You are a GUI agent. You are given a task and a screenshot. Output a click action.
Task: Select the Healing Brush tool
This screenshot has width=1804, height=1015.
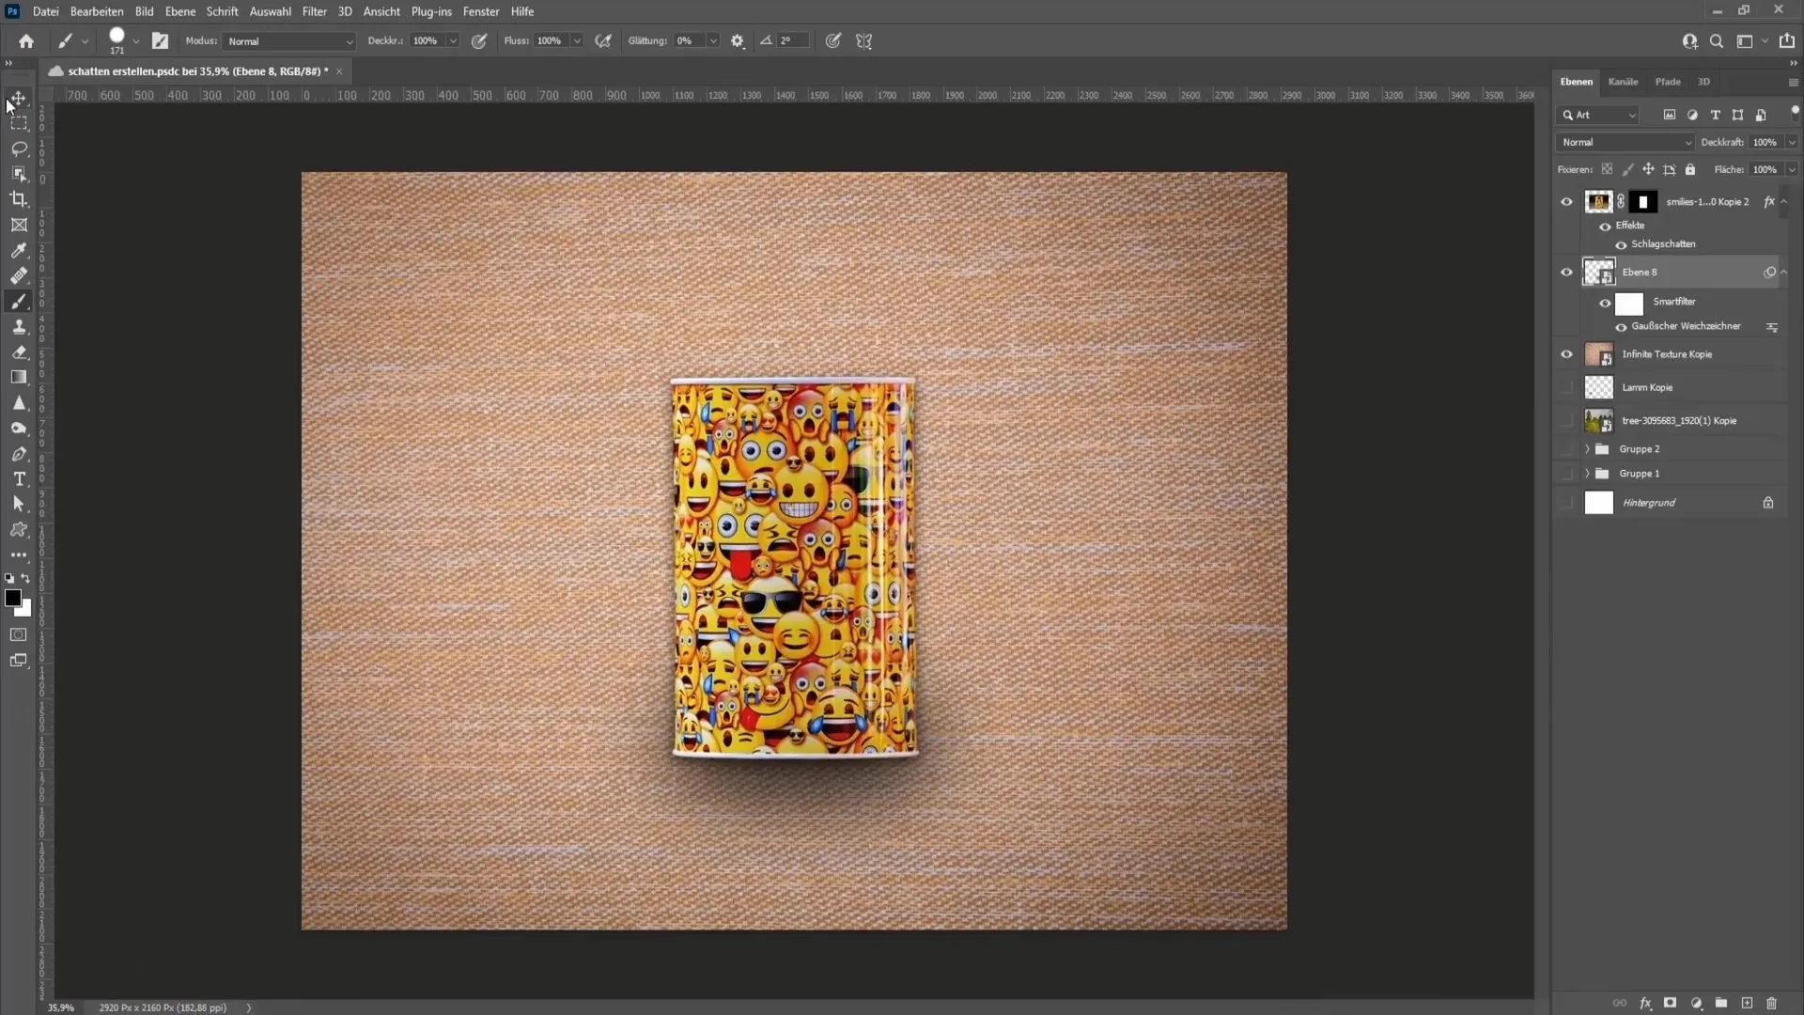[x=19, y=275]
